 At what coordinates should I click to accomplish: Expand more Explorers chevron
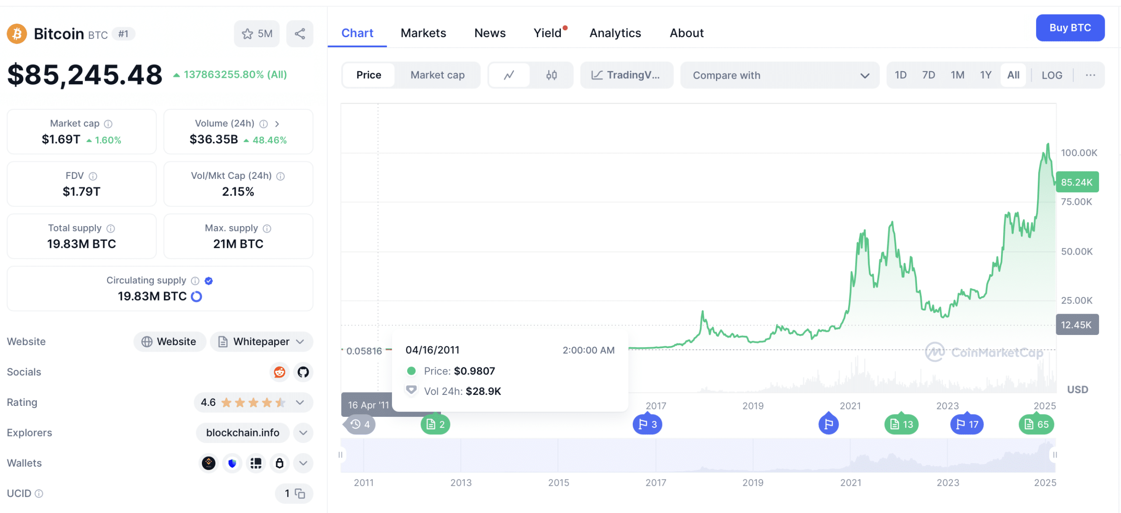[x=303, y=433]
